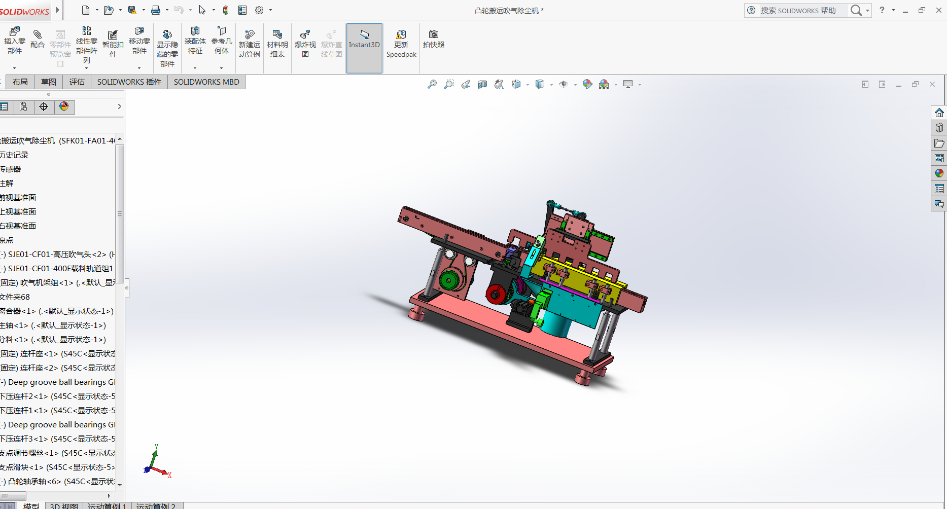Open File Explorer folder icon in task pane
Image resolution: width=947 pixels, height=509 pixels.
[939, 143]
